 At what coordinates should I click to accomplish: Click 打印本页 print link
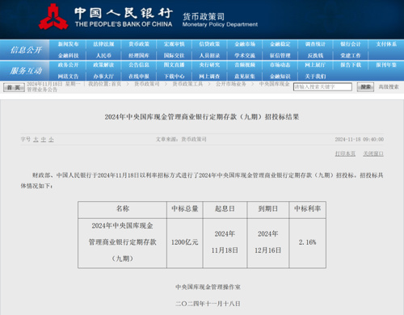pos(345,153)
